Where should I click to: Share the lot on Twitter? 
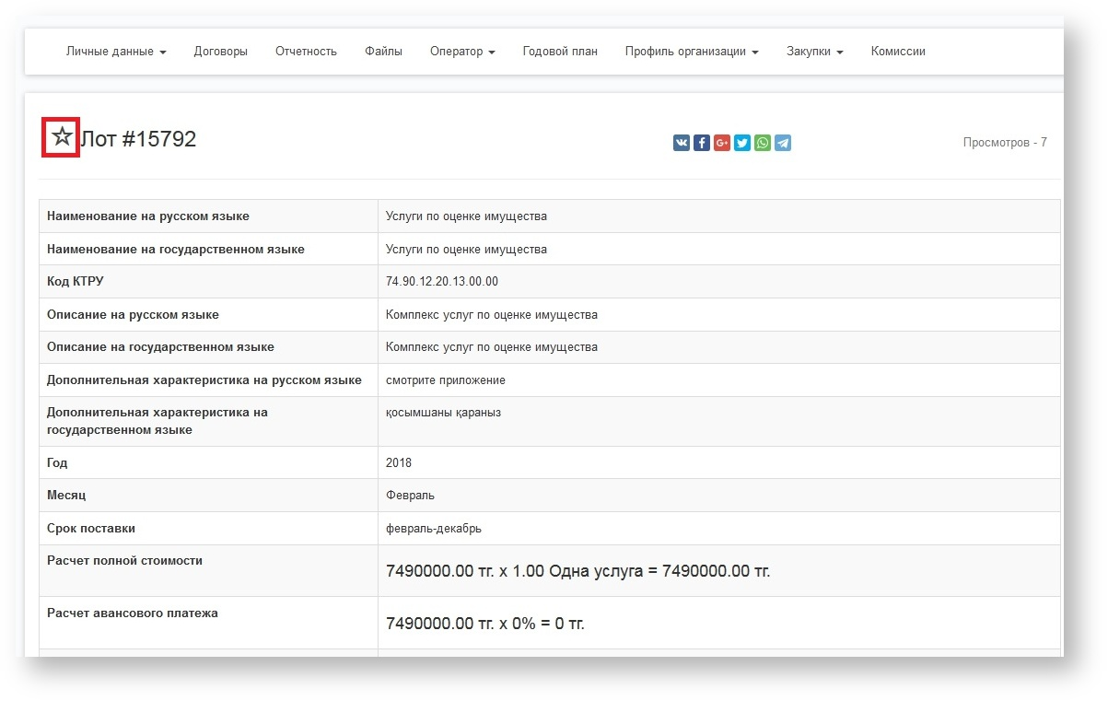coord(742,143)
